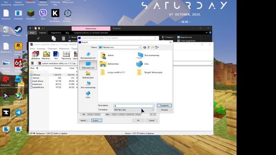Open Этот компьютер in Export dialog sidebar
The width and height of the screenshot is (276, 155).
click(88, 85)
